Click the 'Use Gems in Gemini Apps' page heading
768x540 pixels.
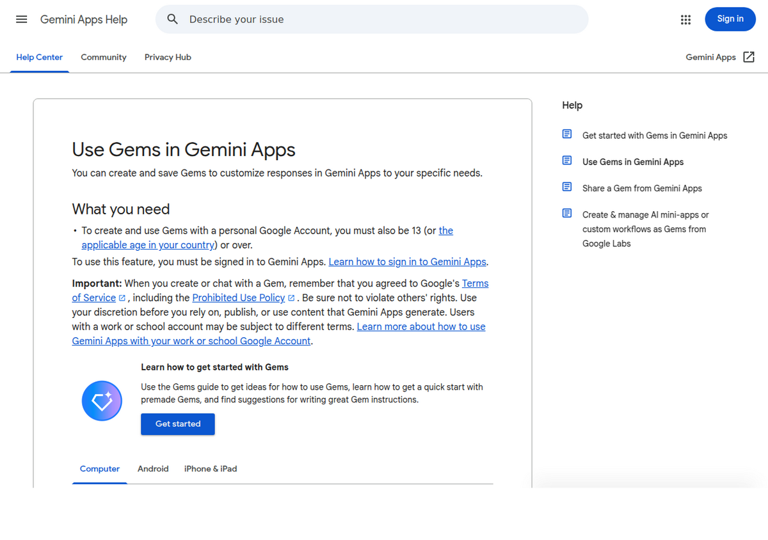184,150
